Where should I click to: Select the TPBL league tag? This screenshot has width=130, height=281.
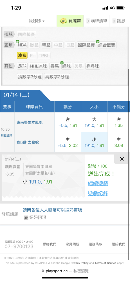click(x=44, y=56)
